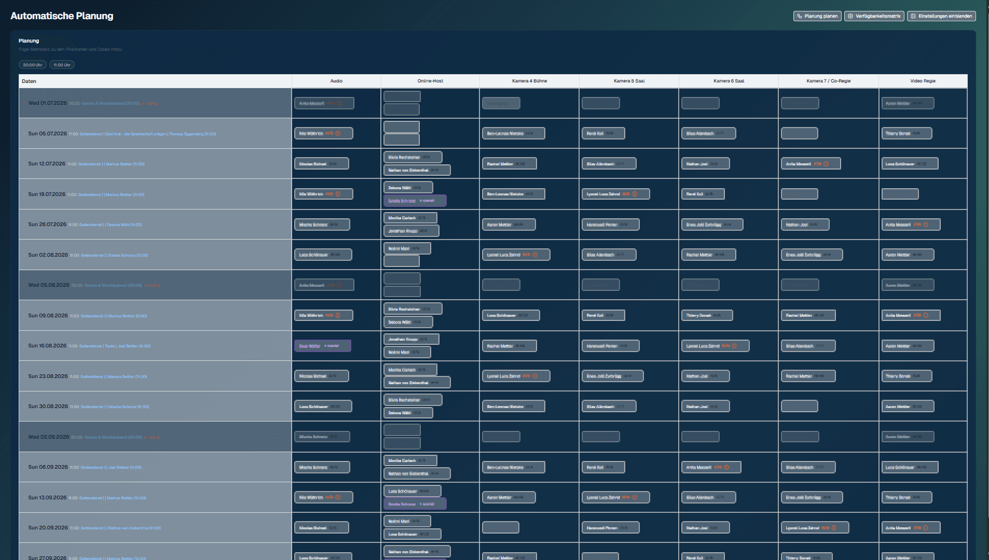Viewport: 989px width, 560px height.
Task: Toggle the 11:00 Uhr time filter
Action: tap(62, 65)
